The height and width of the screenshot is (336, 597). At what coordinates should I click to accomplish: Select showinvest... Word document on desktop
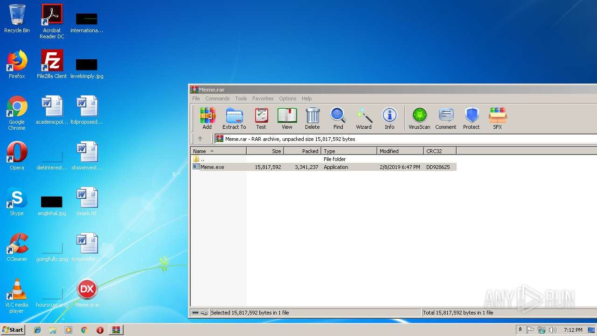tap(87, 156)
